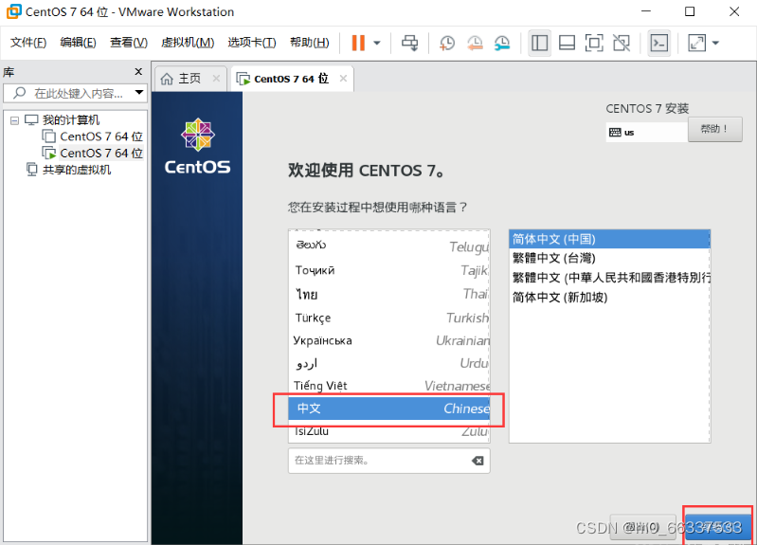This screenshot has height=545, width=757.
Task: Open the console view icon
Action: click(x=658, y=43)
